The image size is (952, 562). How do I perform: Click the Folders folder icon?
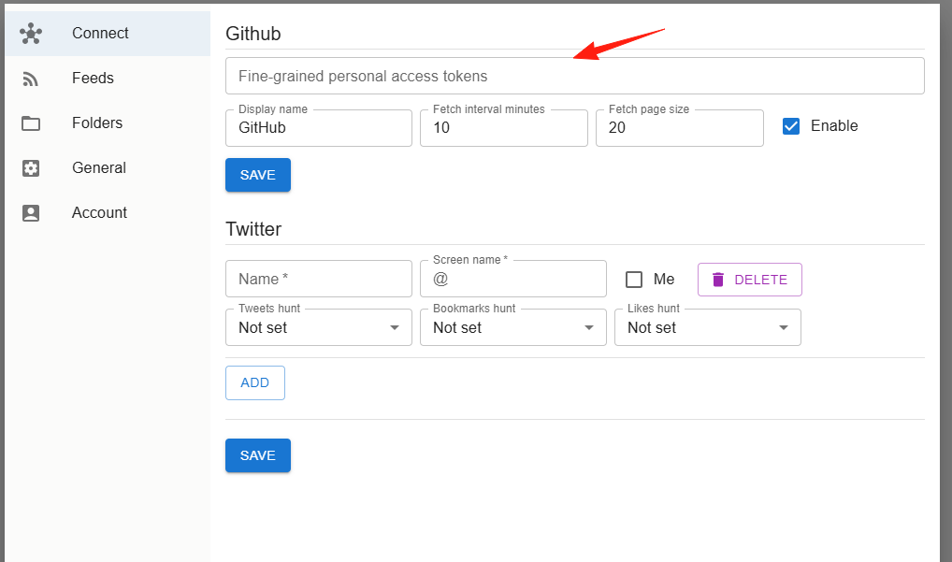point(30,123)
